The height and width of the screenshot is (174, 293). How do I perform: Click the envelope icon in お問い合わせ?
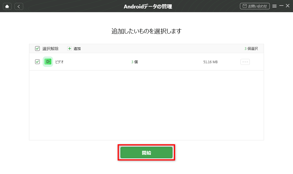(245, 6)
